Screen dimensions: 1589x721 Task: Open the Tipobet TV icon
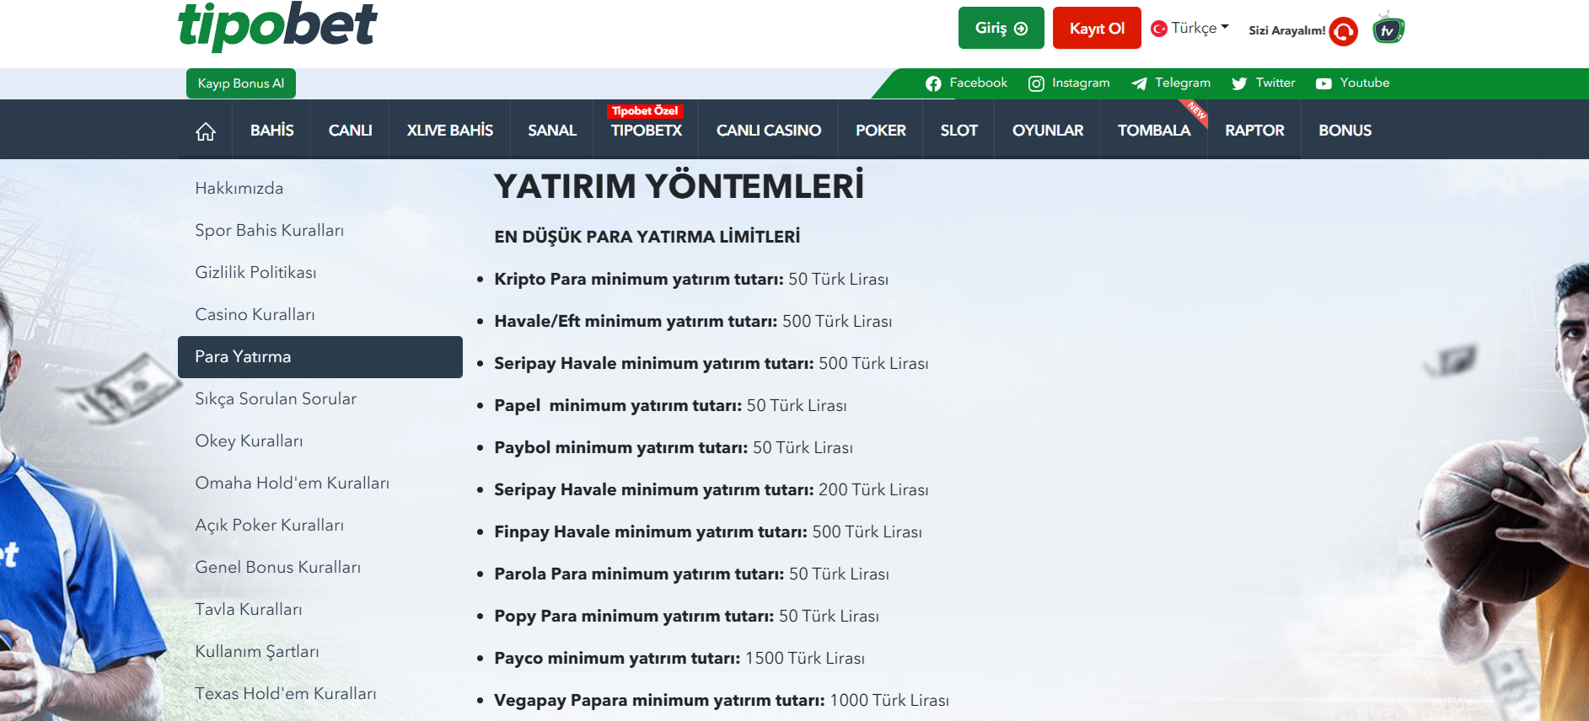coord(1388,29)
